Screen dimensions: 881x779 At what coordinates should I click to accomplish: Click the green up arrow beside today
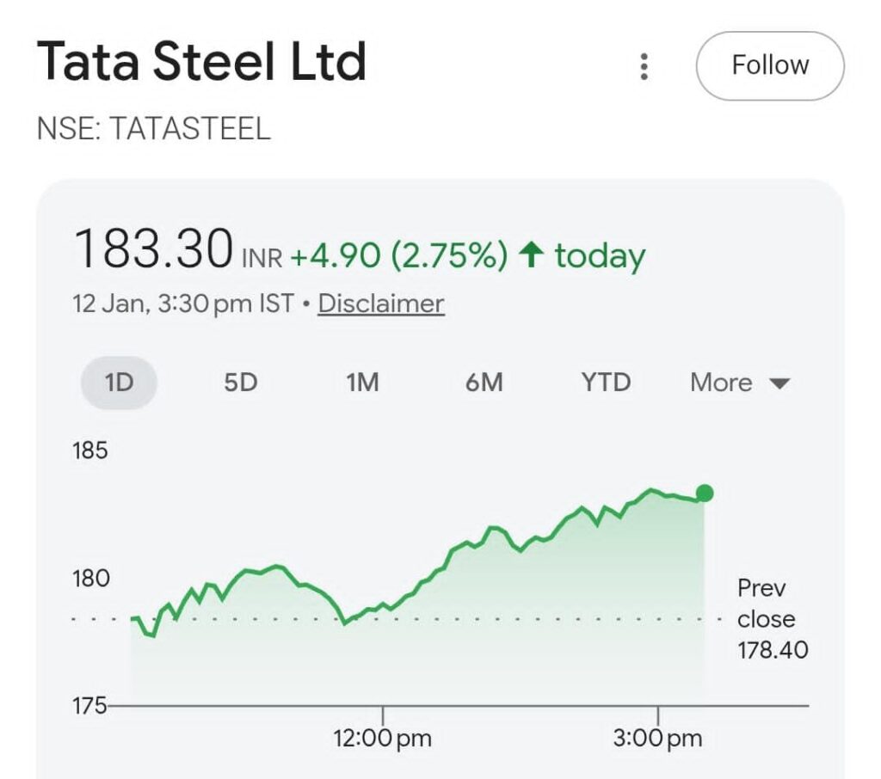[533, 255]
